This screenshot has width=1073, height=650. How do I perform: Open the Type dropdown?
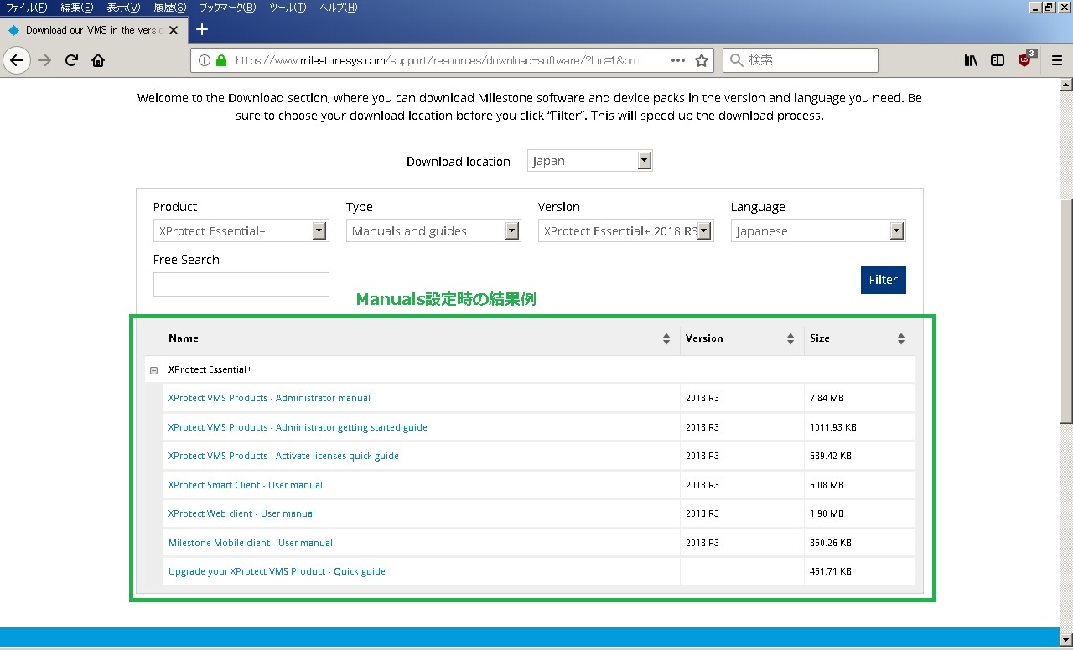[433, 231]
